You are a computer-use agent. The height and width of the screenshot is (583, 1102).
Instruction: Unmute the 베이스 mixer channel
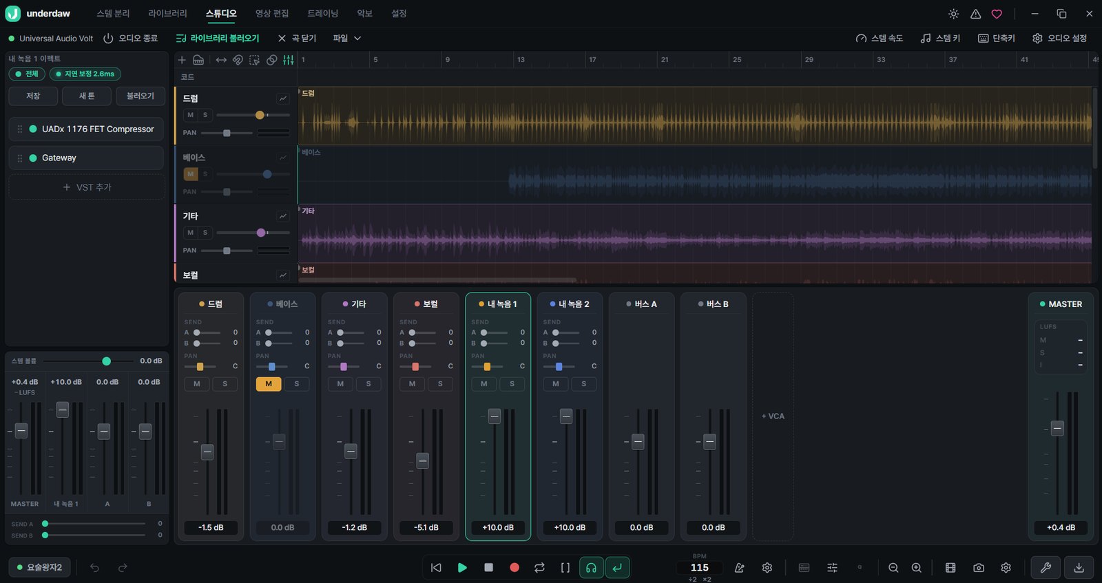(269, 383)
